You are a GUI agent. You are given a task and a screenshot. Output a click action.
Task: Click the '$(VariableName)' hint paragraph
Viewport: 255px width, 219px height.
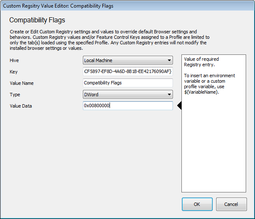tap(209, 84)
